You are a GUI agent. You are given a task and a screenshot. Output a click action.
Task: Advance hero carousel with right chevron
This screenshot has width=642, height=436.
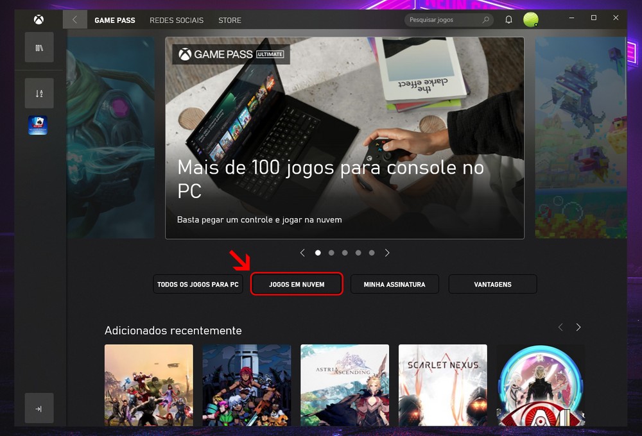(x=387, y=253)
